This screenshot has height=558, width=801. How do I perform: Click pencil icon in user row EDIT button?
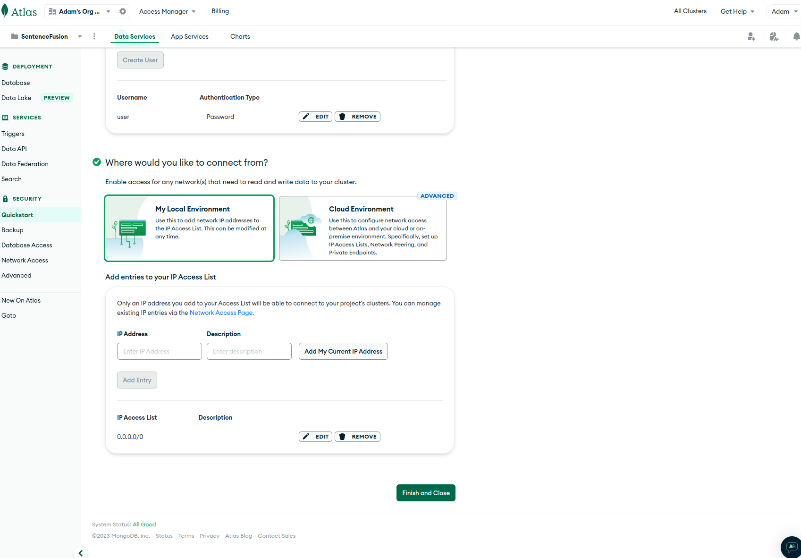click(306, 117)
